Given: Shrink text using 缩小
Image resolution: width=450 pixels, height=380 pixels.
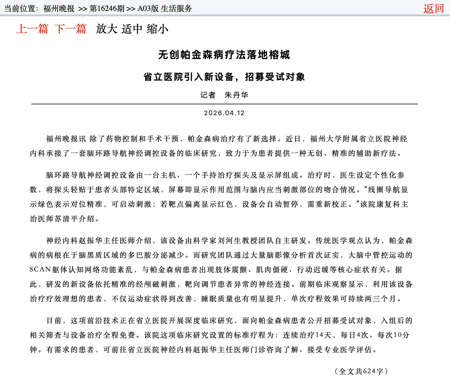Looking at the screenshot, I should click(x=158, y=29).
